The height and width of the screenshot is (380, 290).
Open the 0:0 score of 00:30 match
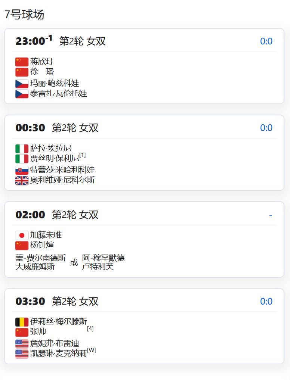click(266, 128)
